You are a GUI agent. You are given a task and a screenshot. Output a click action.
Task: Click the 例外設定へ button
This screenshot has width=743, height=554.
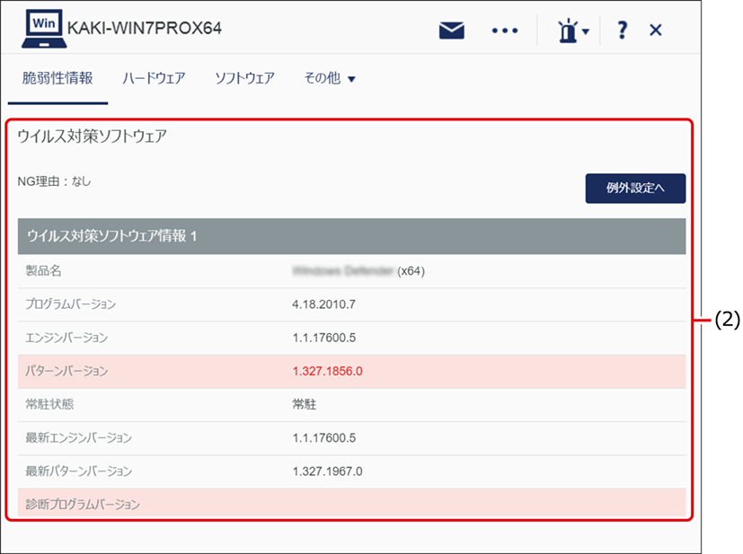[x=635, y=189]
